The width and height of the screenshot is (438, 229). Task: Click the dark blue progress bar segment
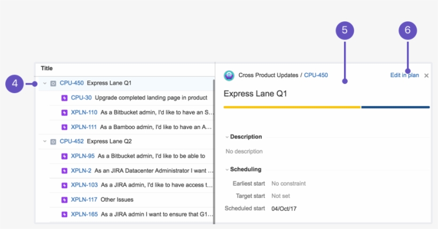tap(395, 107)
